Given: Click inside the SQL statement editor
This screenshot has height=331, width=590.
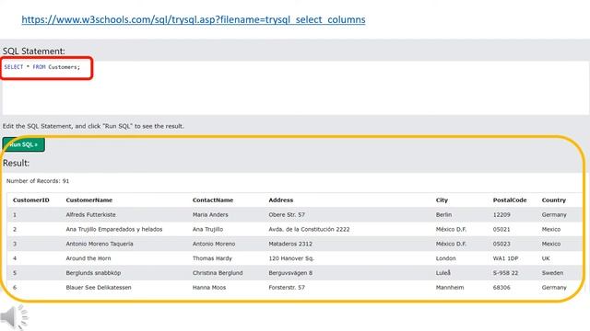Looking at the screenshot, I should coord(295,88).
